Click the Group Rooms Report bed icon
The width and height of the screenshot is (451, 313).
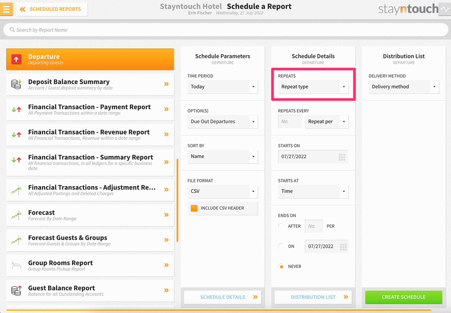[16, 265]
